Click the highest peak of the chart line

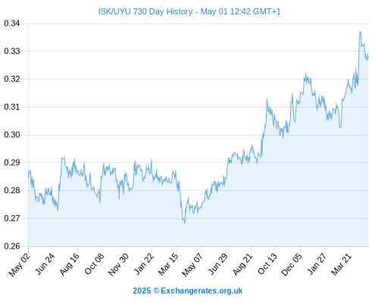pyautogui.click(x=360, y=32)
